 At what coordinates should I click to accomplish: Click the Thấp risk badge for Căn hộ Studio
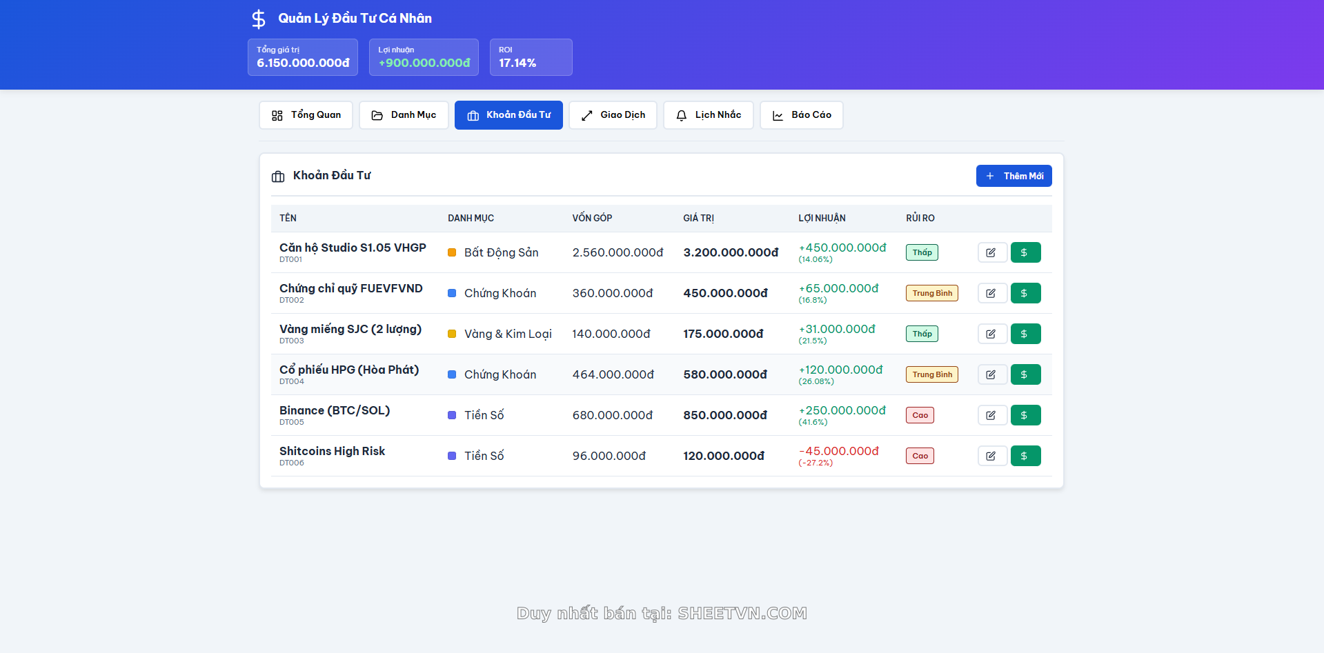(x=922, y=252)
